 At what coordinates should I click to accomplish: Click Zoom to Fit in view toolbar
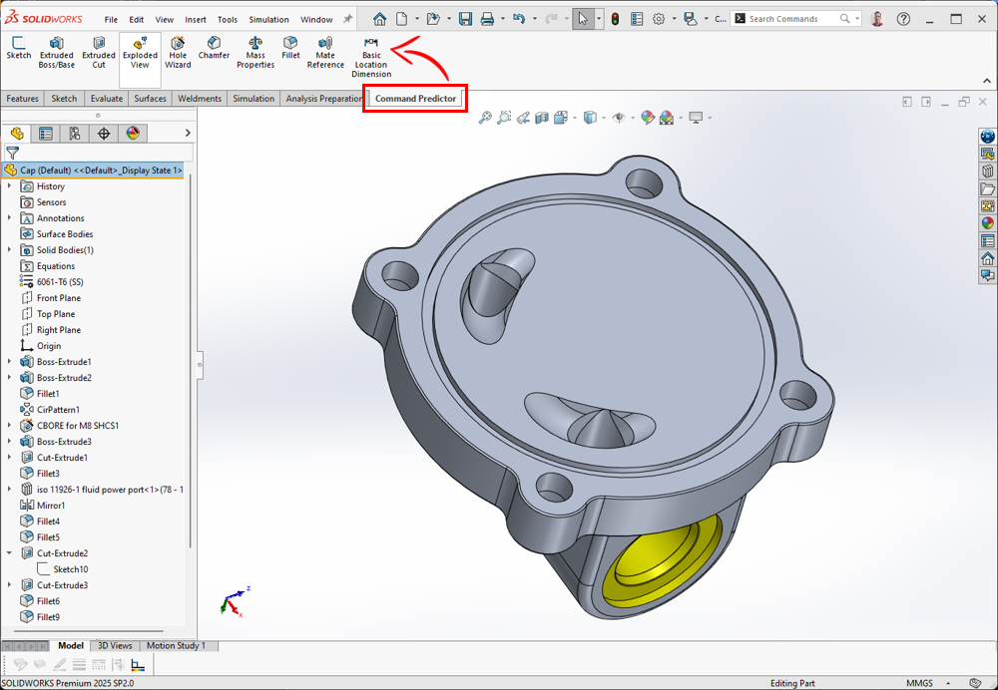[485, 118]
